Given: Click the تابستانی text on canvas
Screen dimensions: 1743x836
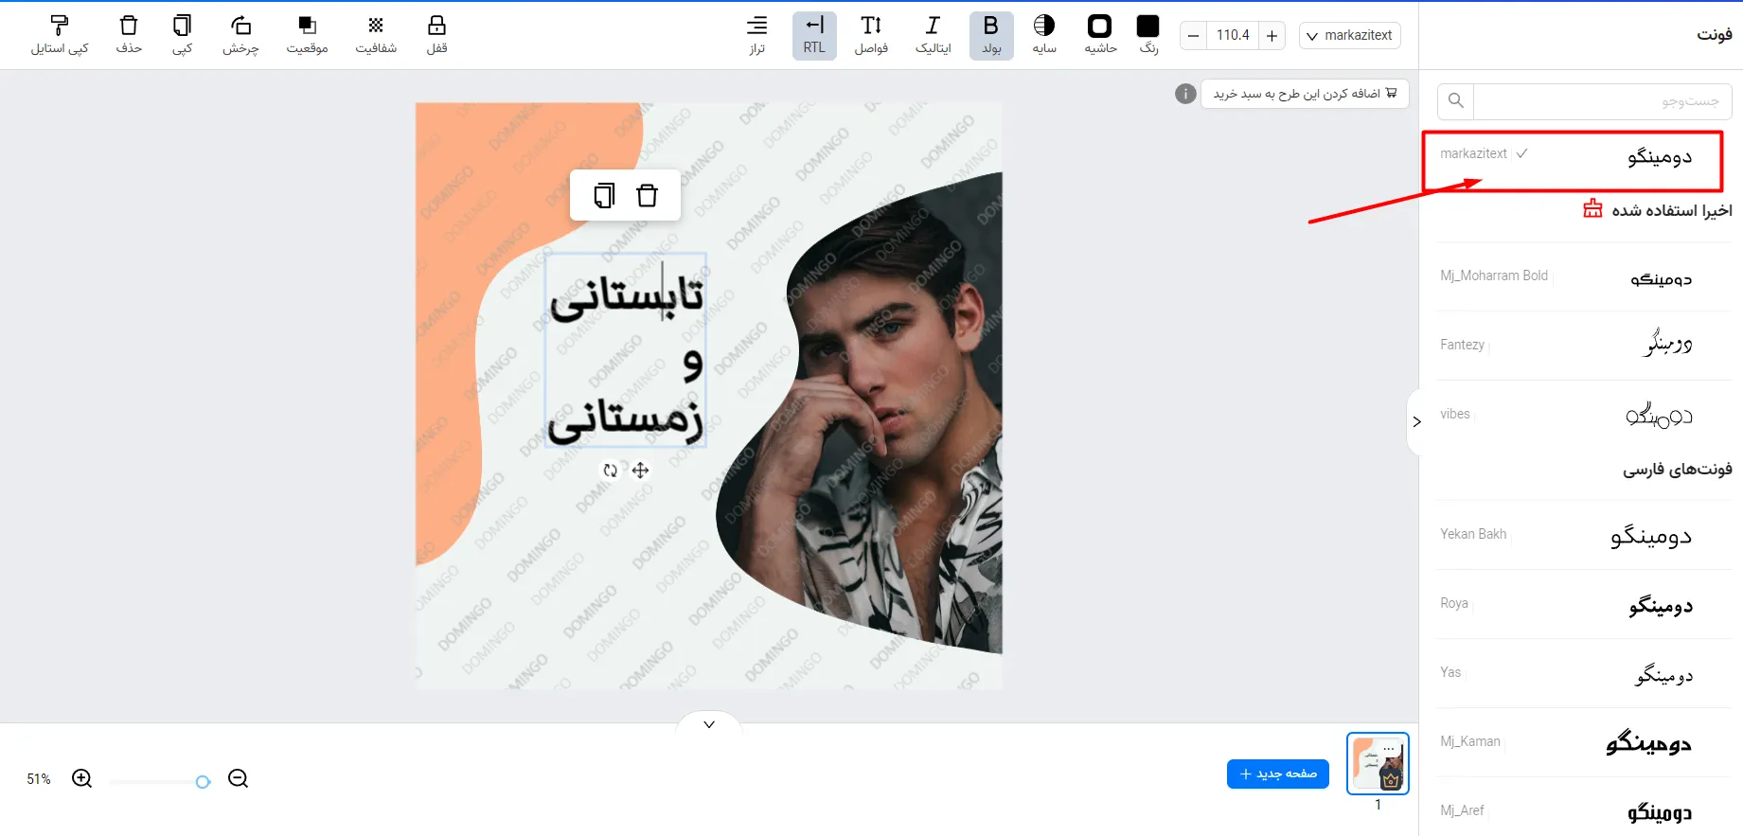Looking at the screenshot, I should [627, 296].
